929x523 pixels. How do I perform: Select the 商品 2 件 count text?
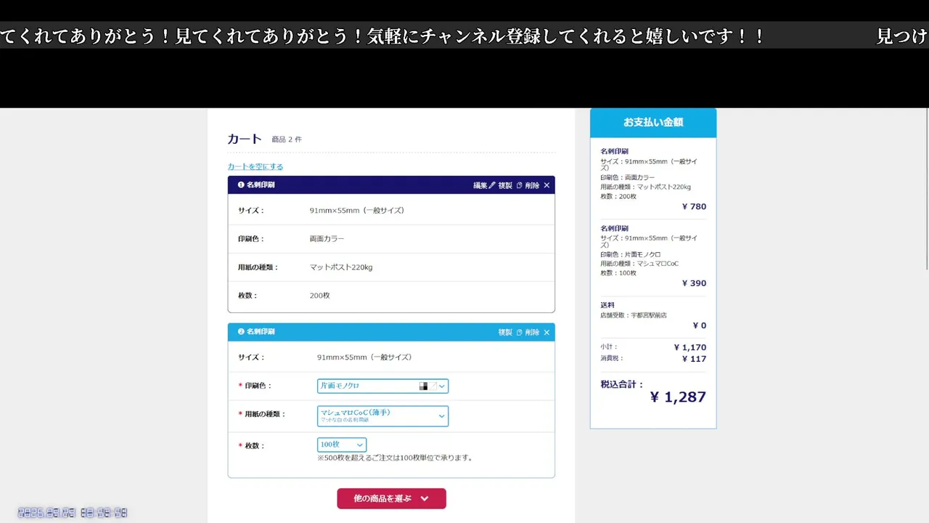point(287,139)
